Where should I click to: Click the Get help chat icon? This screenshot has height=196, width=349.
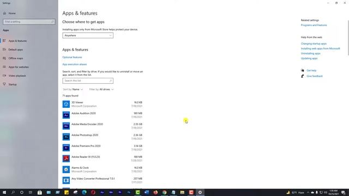tap(303, 70)
